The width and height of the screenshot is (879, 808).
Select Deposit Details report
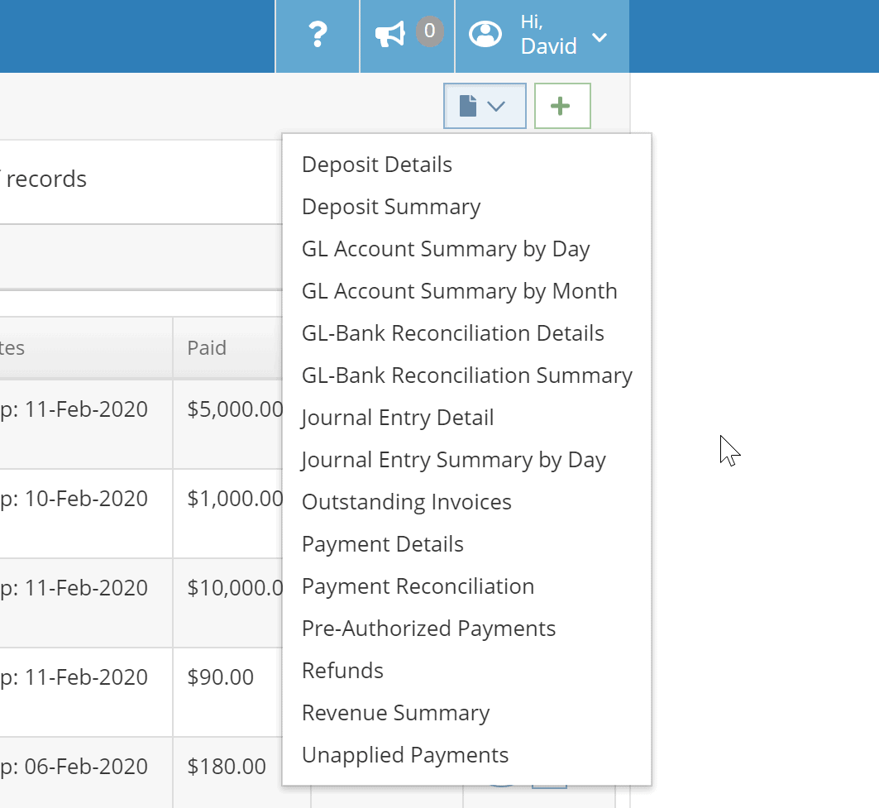pos(377,165)
